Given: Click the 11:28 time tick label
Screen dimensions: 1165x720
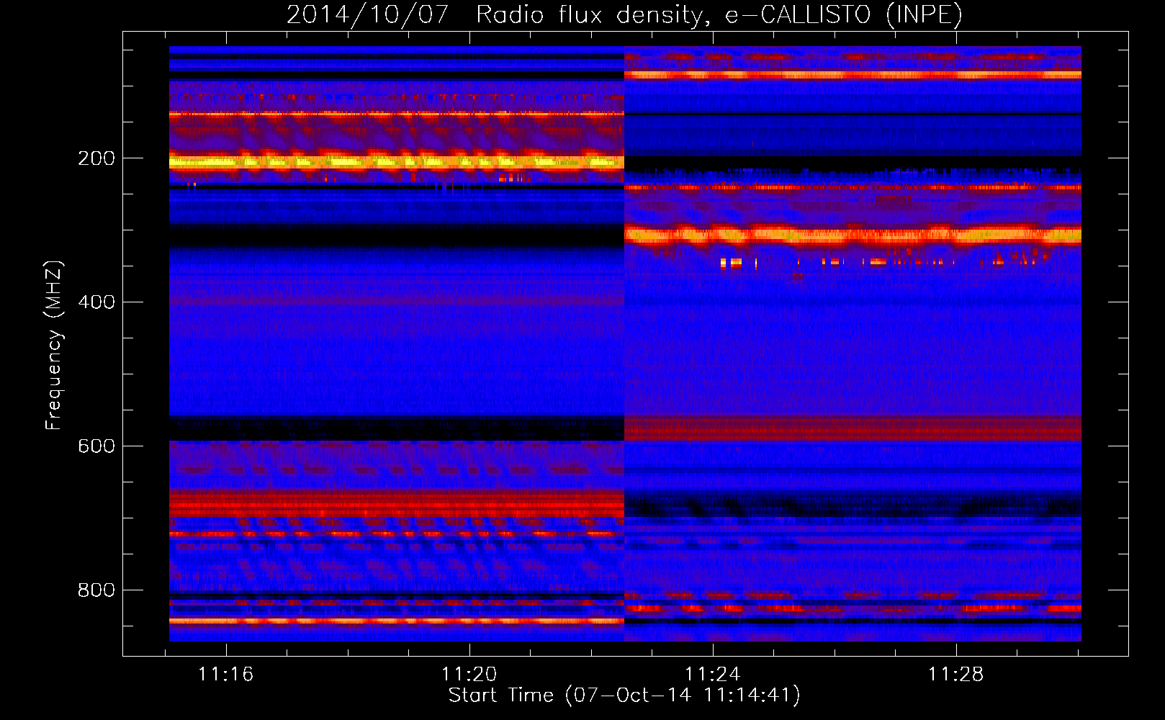Looking at the screenshot, I should 955,674.
